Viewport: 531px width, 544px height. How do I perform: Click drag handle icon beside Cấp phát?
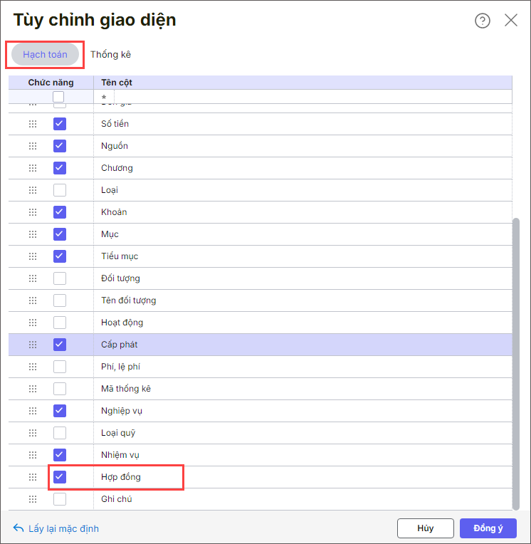(32, 345)
